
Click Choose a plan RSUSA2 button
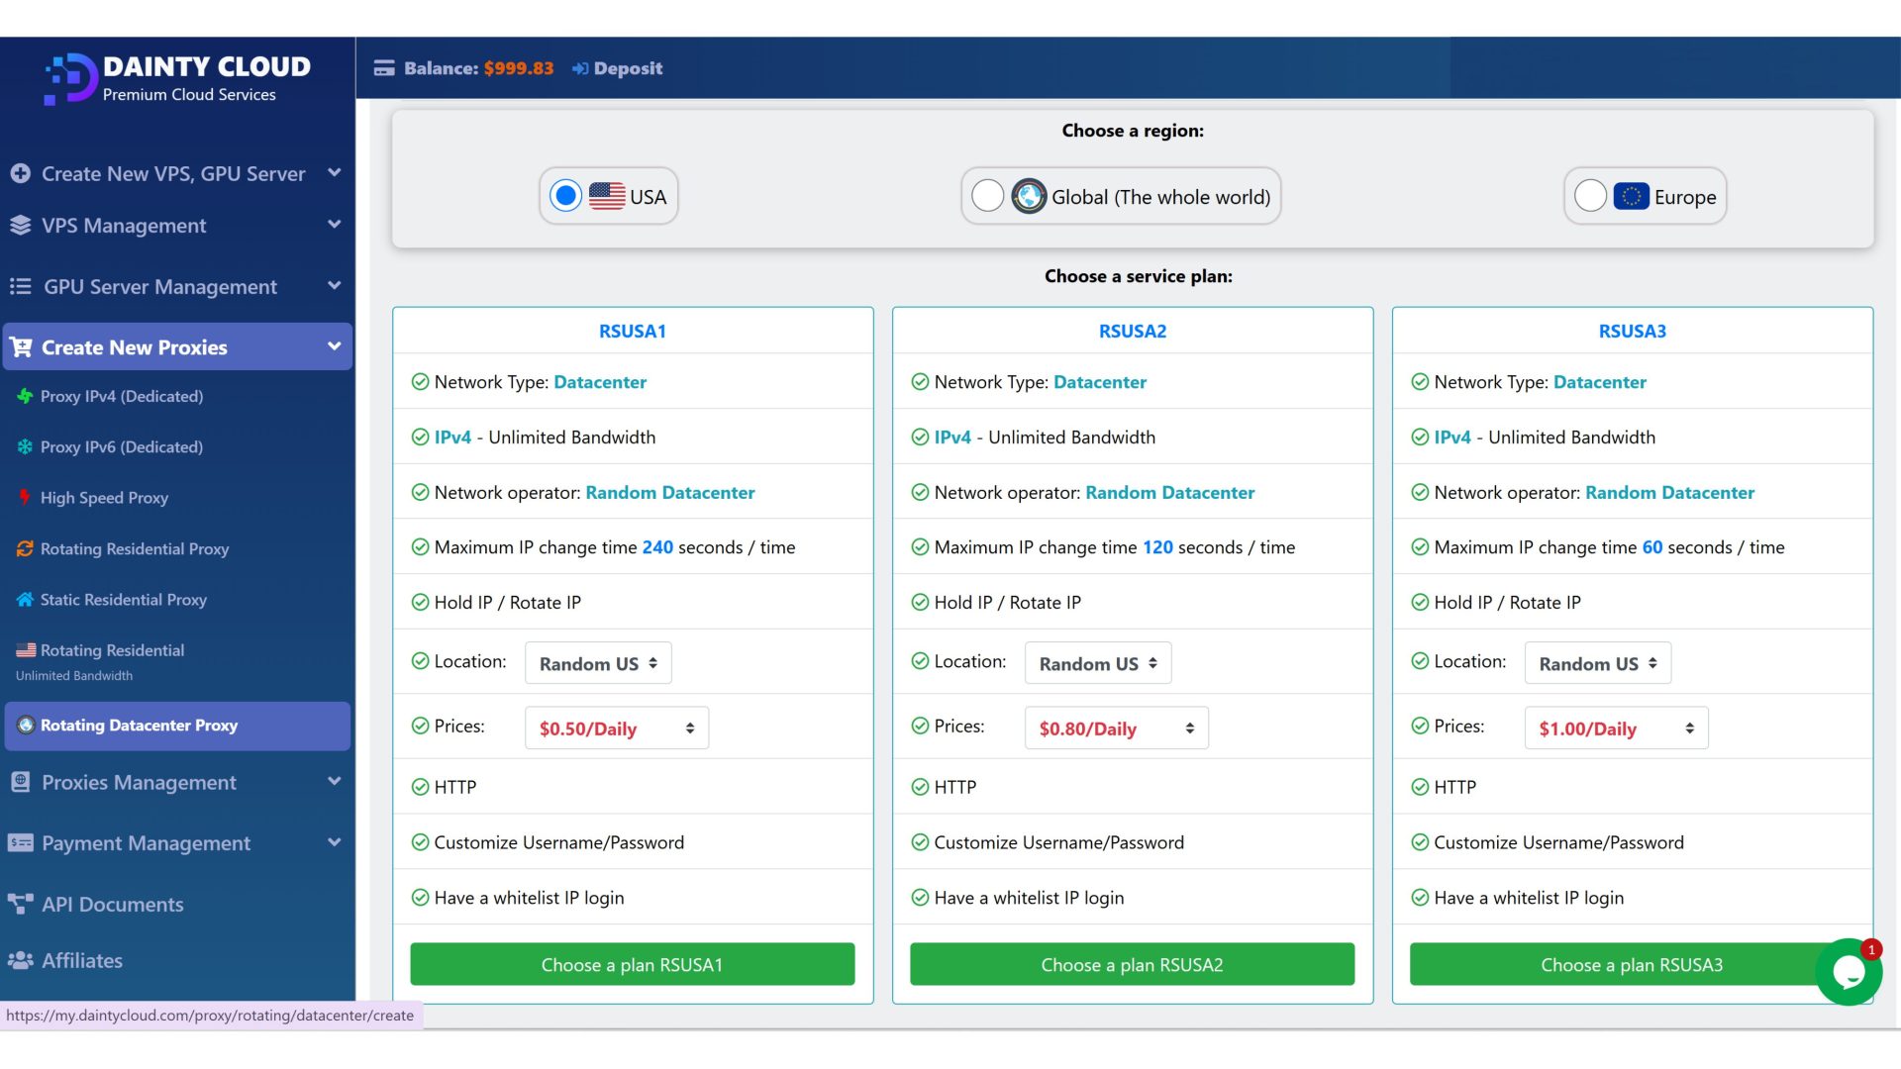(x=1132, y=964)
